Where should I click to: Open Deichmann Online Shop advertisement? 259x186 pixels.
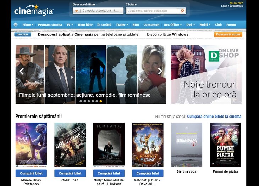click(x=206, y=74)
